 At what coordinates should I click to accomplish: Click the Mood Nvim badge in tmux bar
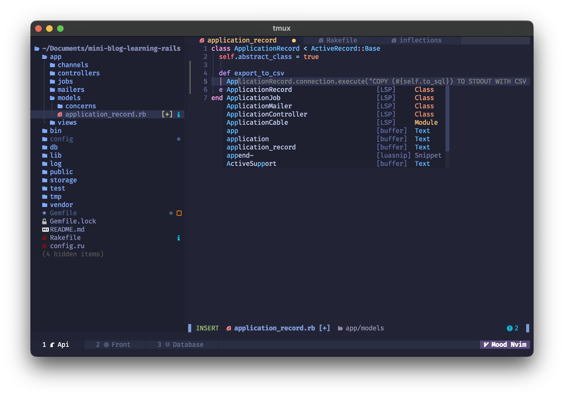(505, 345)
